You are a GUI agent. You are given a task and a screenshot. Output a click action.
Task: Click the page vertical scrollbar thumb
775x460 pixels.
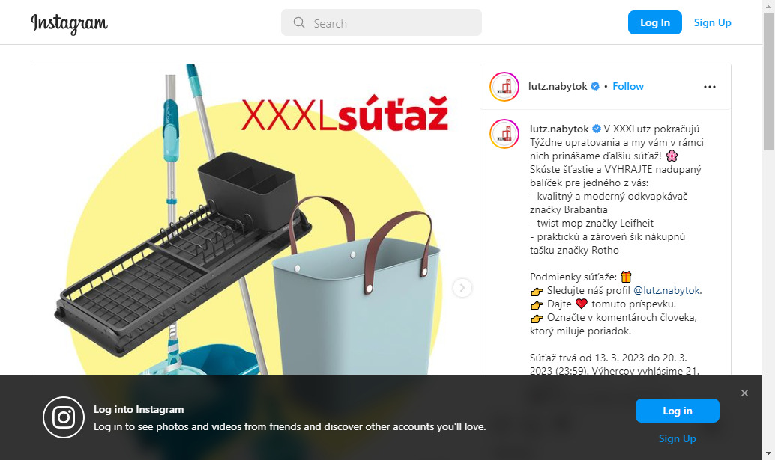coord(768,82)
